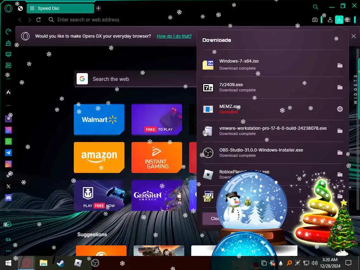Open Instagram in the sidebar
The image size is (360, 270).
8,164
